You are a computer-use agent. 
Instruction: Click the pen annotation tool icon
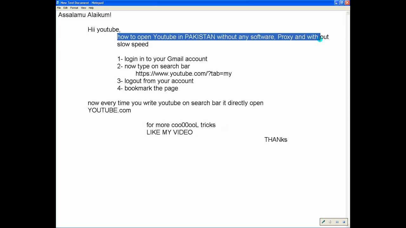(323, 222)
